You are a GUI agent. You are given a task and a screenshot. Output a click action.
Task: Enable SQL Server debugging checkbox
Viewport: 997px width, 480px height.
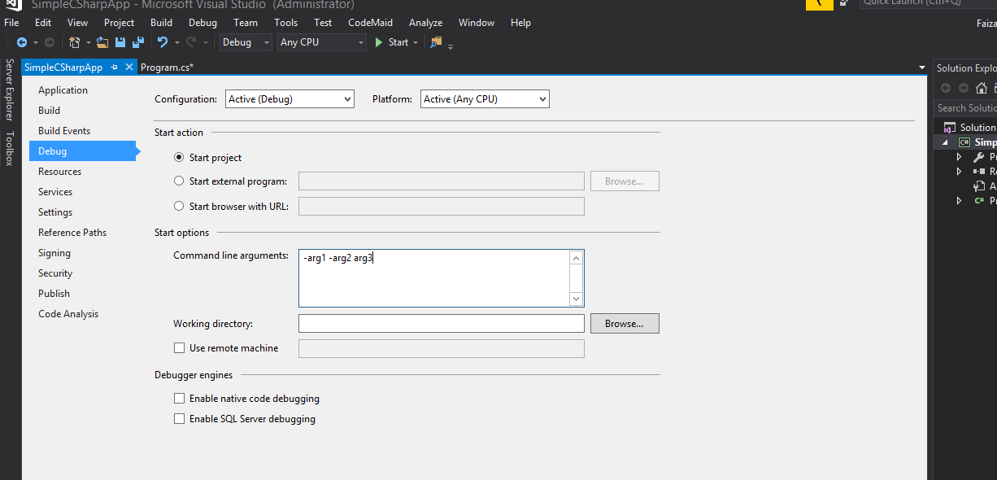[180, 419]
